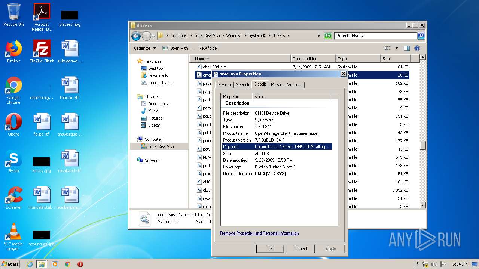Select the forpc.rtf desktop file
This screenshot has height=269, width=479.
click(42, 125)
